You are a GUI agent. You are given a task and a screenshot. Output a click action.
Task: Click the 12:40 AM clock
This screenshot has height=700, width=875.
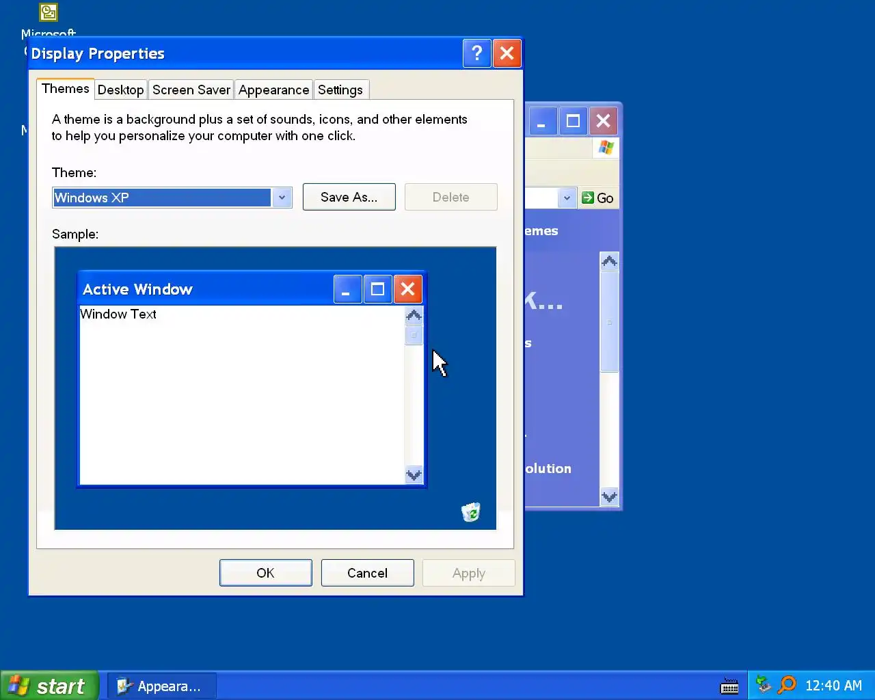pyautogui.click(x=833, y=686)
